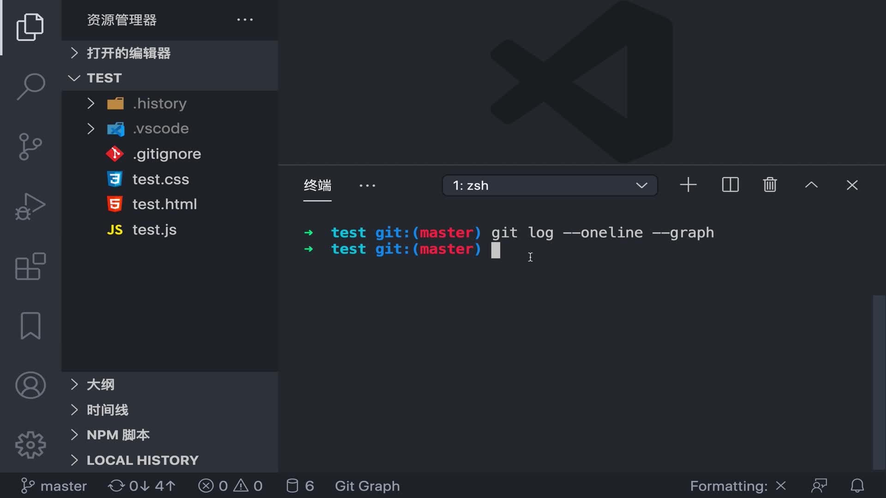Open the 1: zsh terminal dropdown
The height and width of the screenshot is (498, 886).
(x=549, y=185)
